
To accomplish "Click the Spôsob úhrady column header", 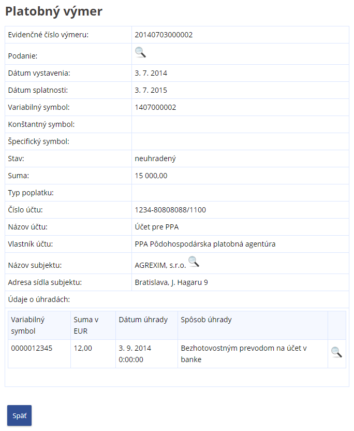I will tap(207, 320).
